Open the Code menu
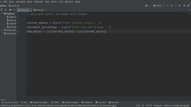The height and width of the screenshot is (107, 191). 30,2
